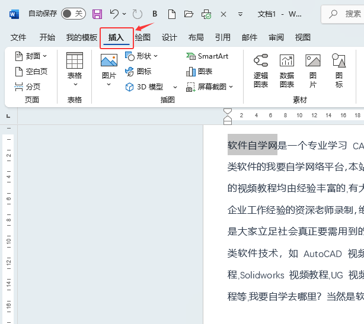Click the SmartArt button
Image resolution: width=364 pixels, height=324 pixels.
[x=207, y=56]
